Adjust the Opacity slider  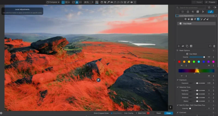(197, 57)
